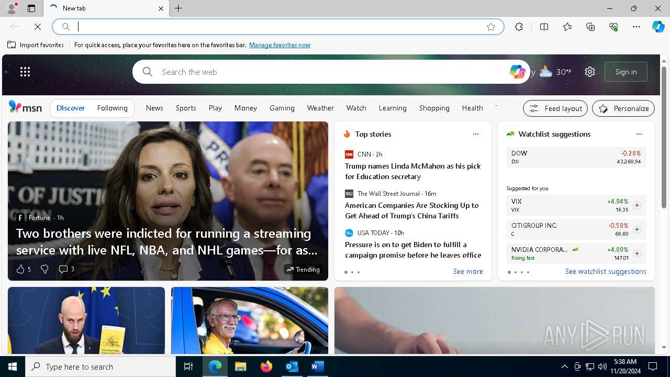Open Copilot sidebar

[x=658, y=27]
